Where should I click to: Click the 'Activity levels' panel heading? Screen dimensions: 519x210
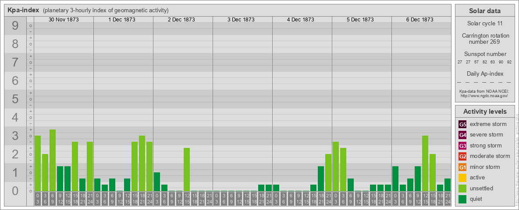tap(485, 112)
